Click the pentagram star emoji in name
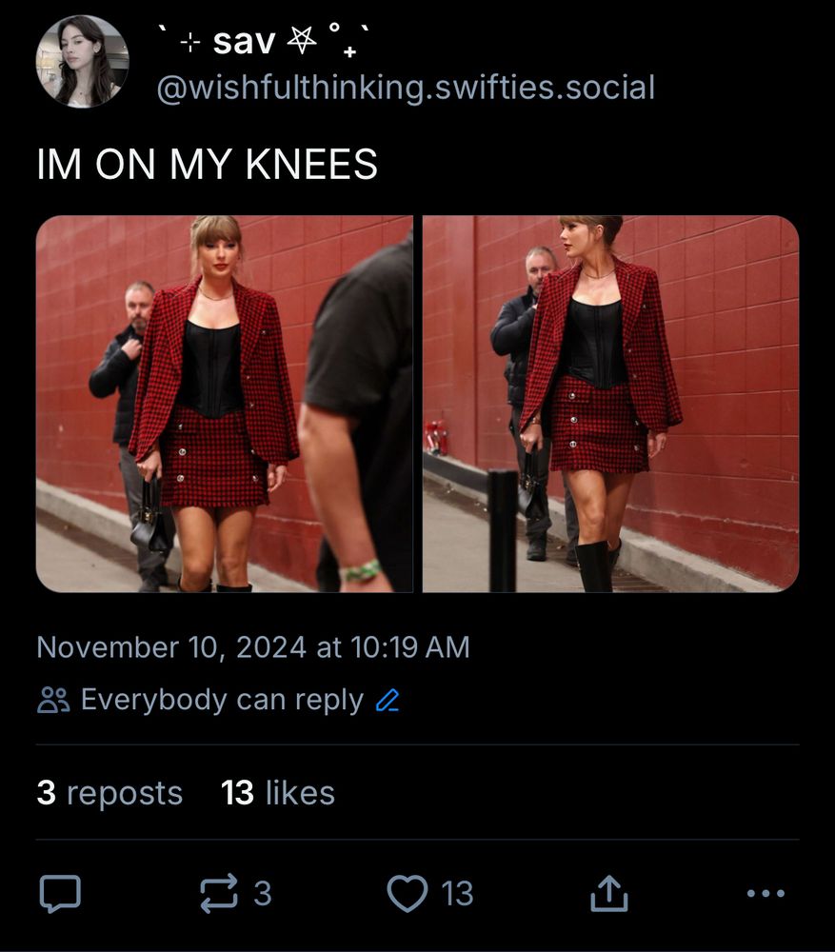835x952 pixels. 302,41
